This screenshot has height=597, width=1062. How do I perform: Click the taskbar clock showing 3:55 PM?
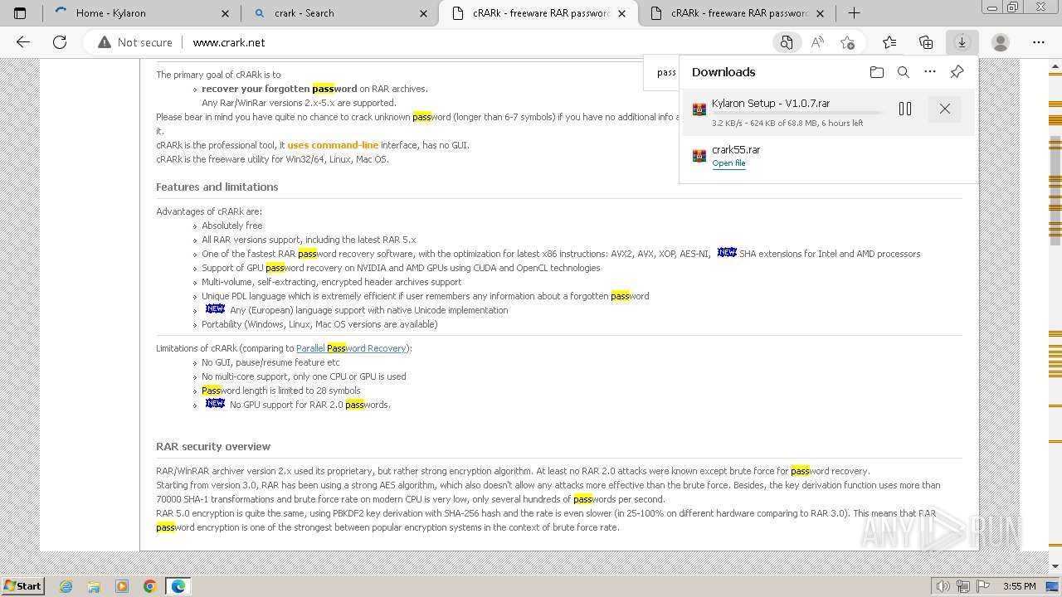point(1019,586)
